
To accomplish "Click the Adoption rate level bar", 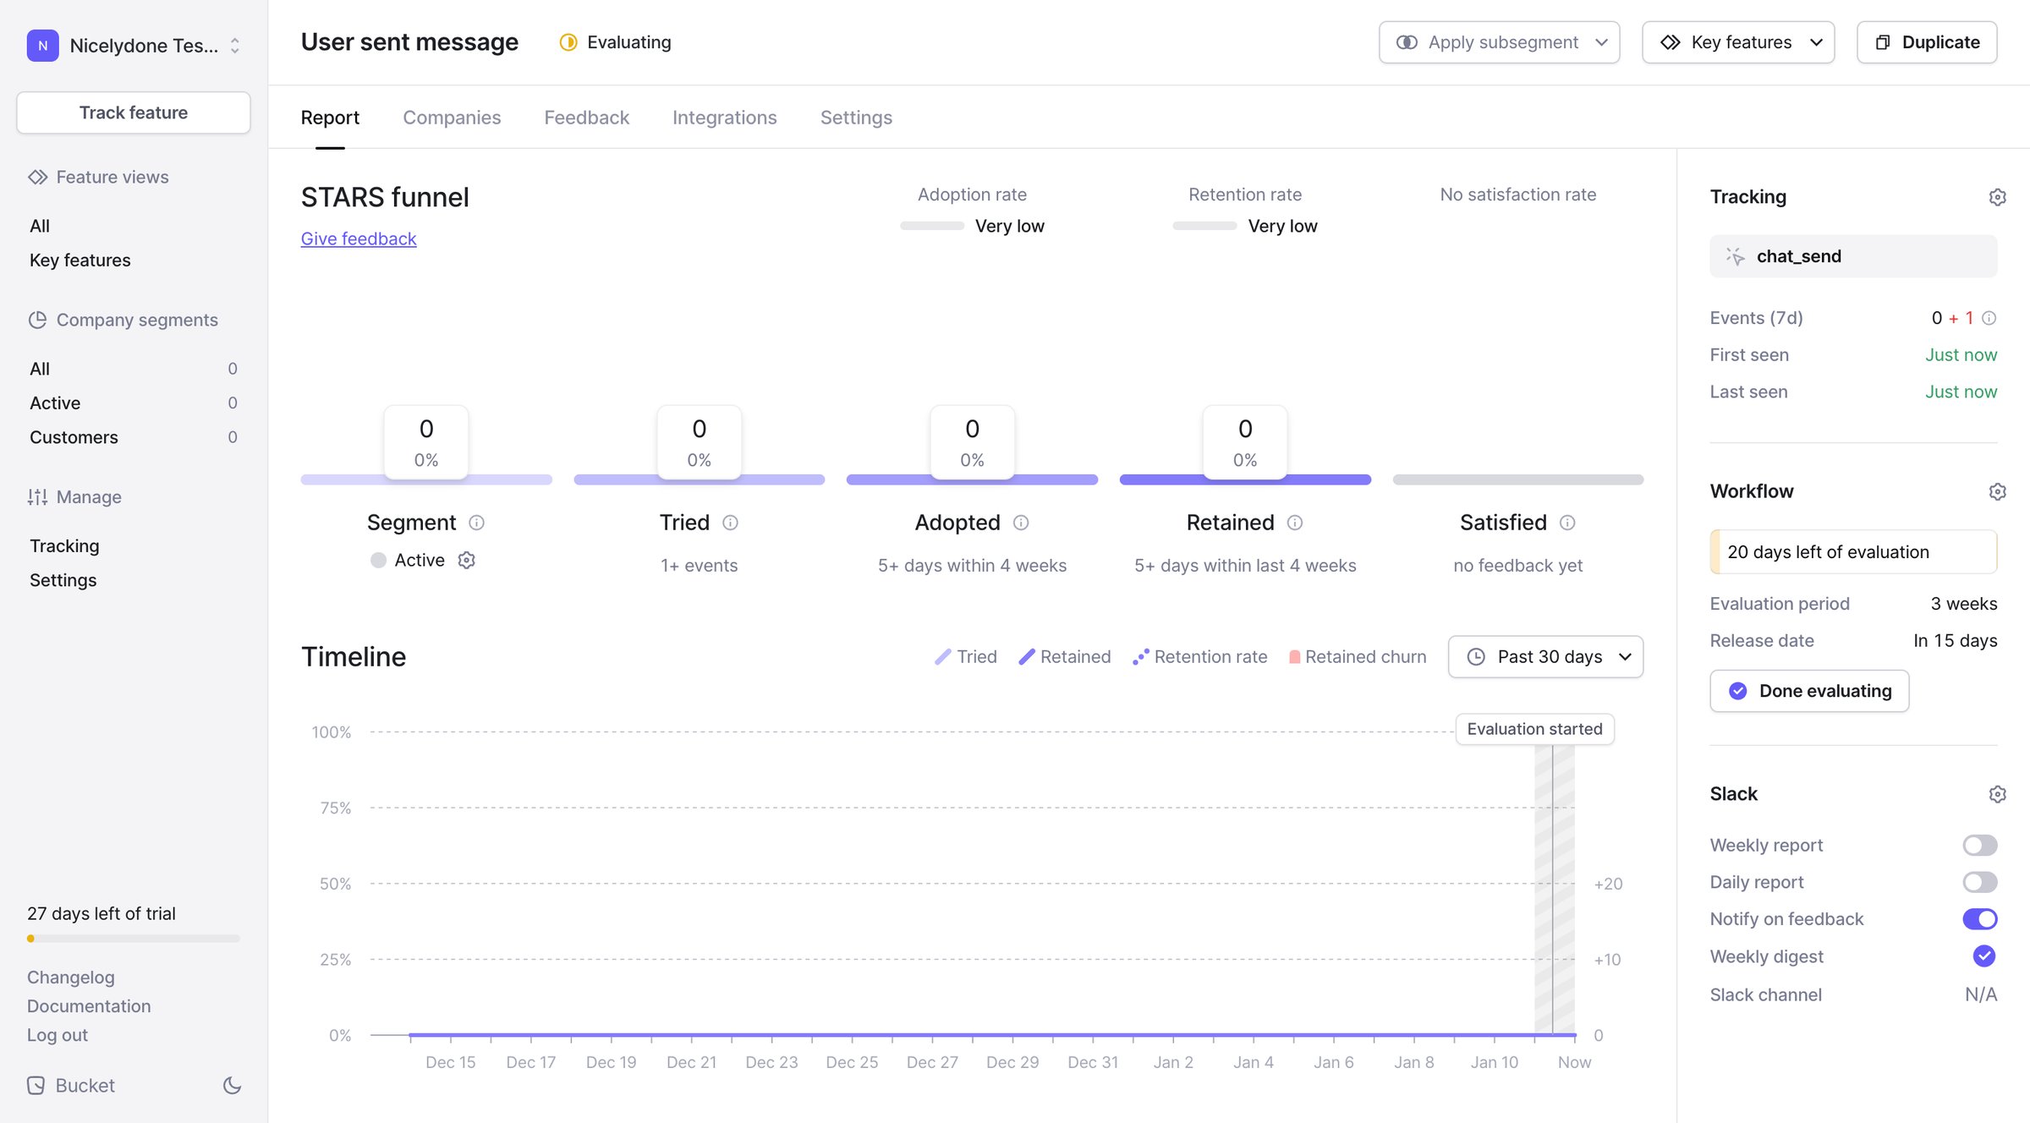I will pos(932,226).
